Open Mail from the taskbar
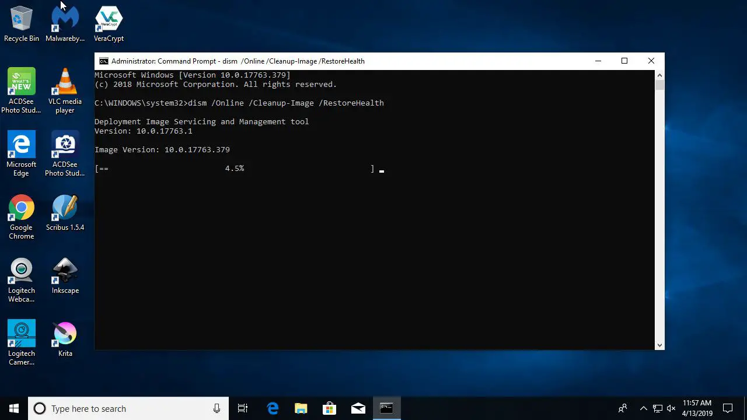747x420 pixels. coord(358,408)
